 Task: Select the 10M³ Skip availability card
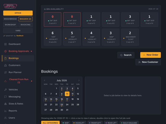pyautogui.click(x=149, y=20)
